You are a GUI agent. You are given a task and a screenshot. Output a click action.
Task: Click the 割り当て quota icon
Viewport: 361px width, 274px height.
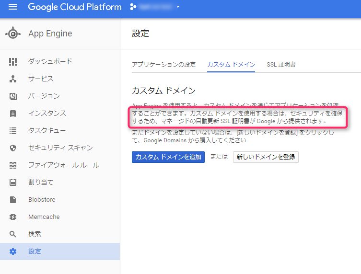[13, 183]
